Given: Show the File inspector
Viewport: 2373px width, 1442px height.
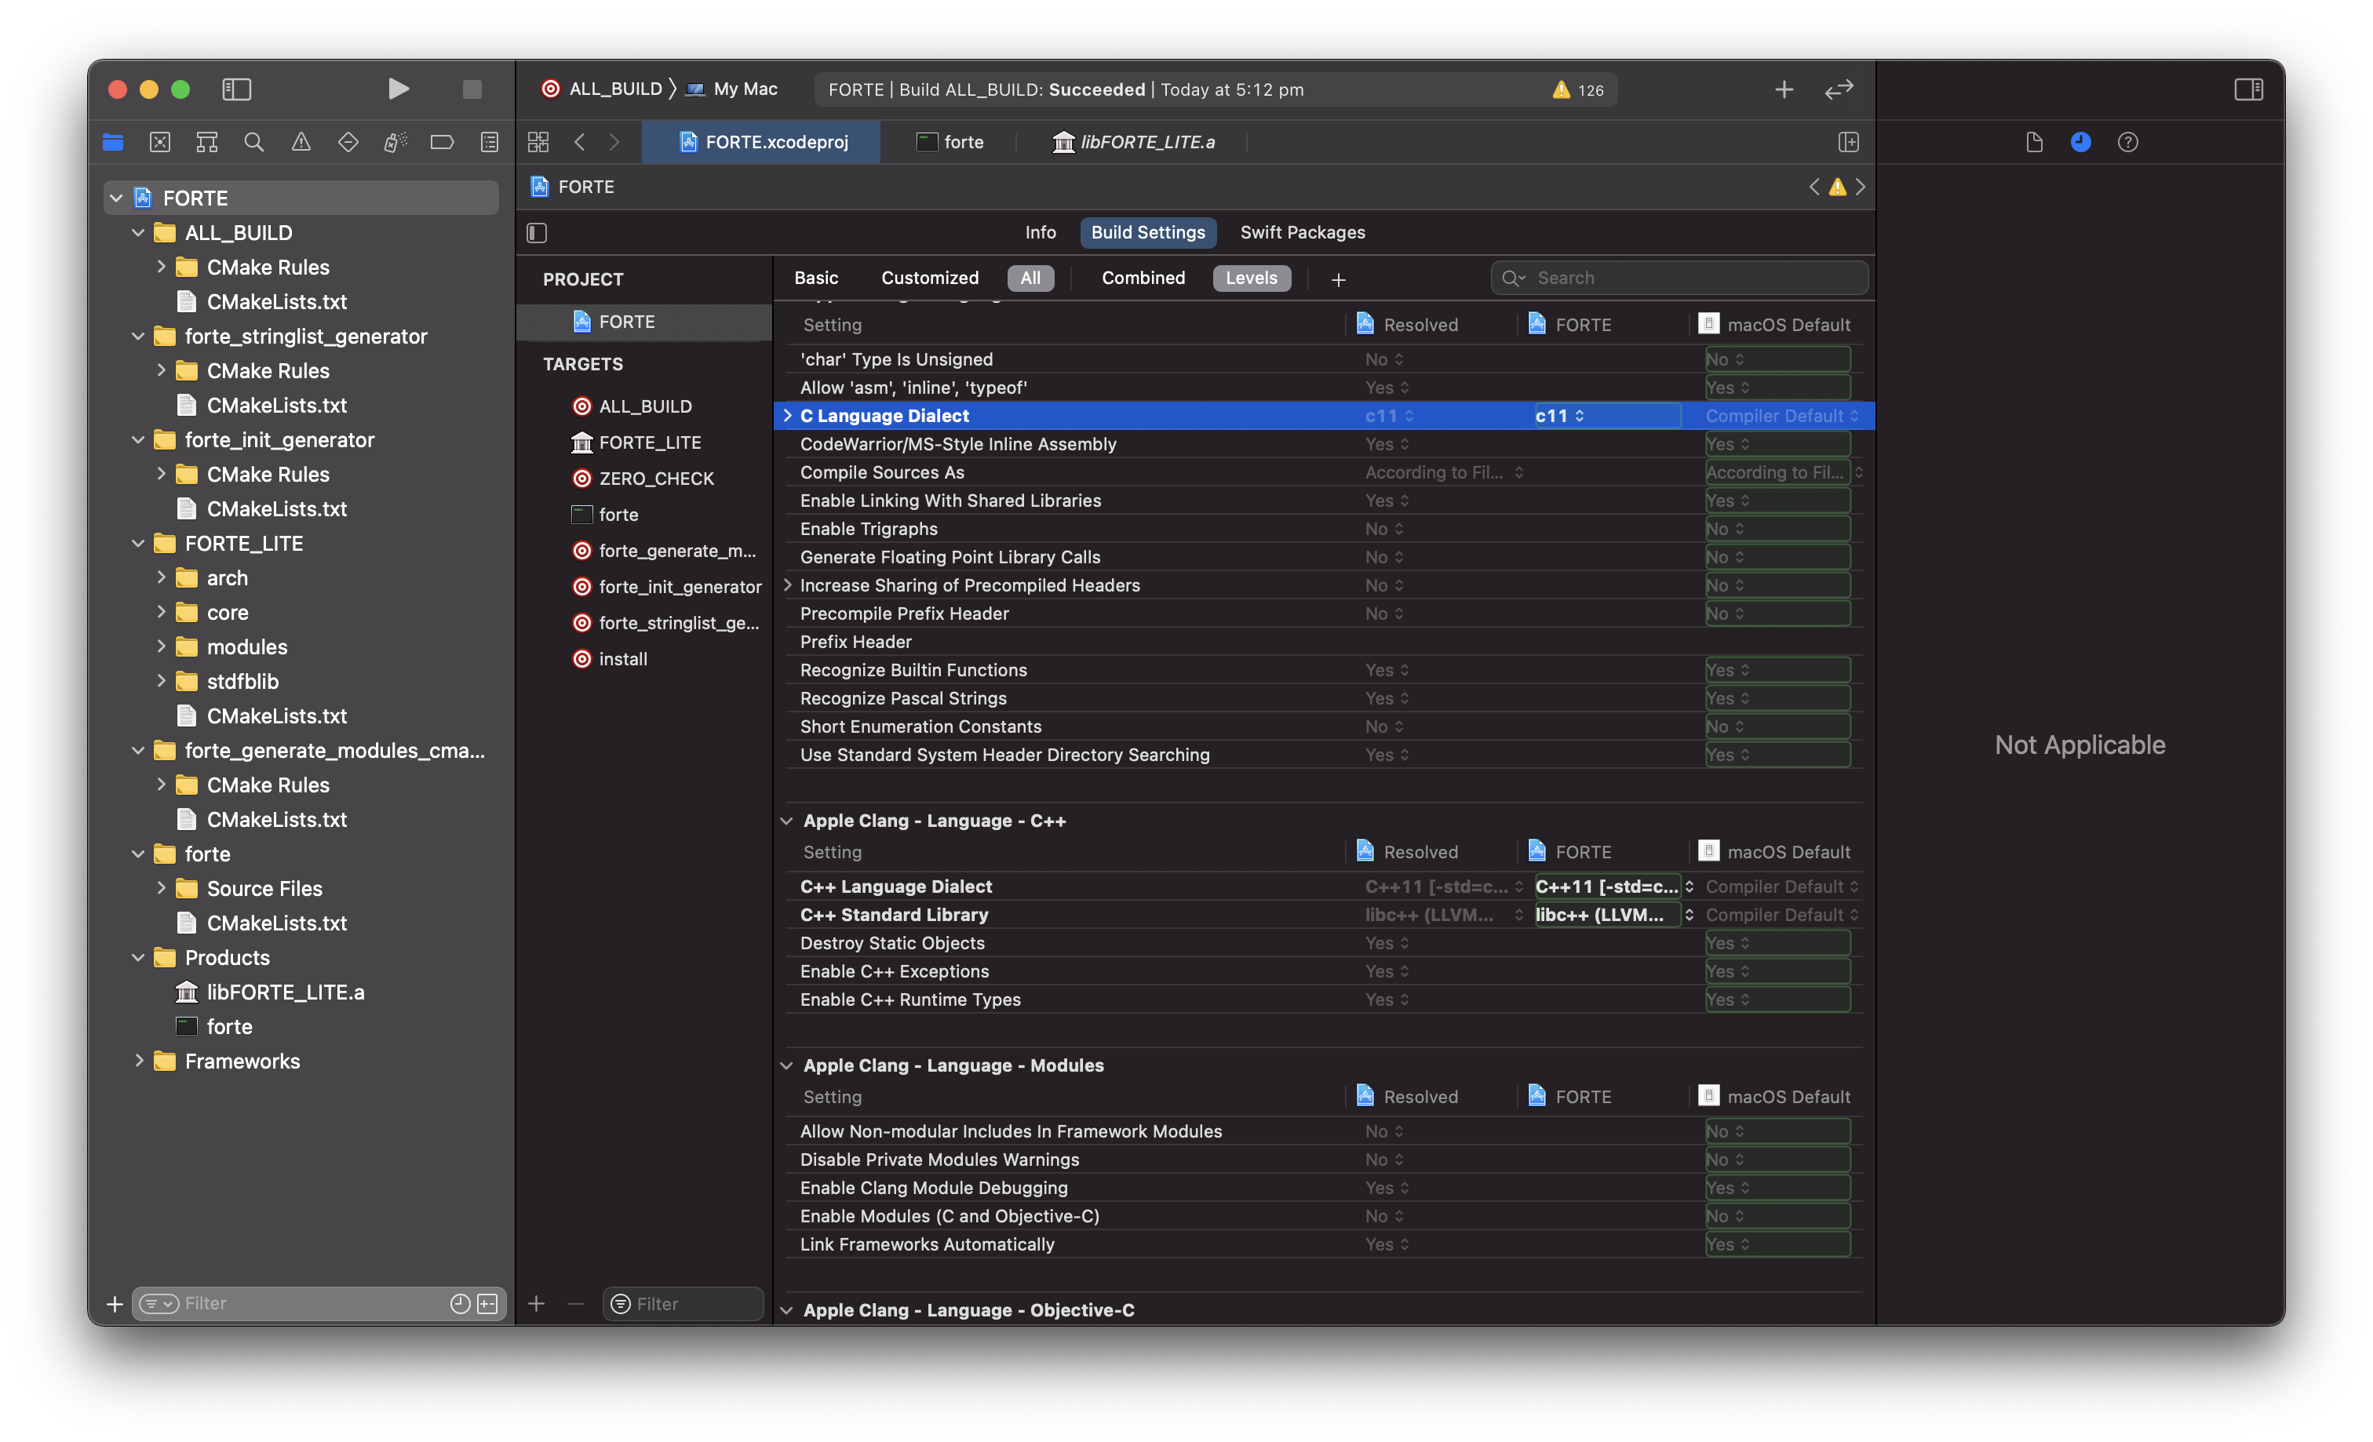Looking at the screenshot, I should 2034,143.
